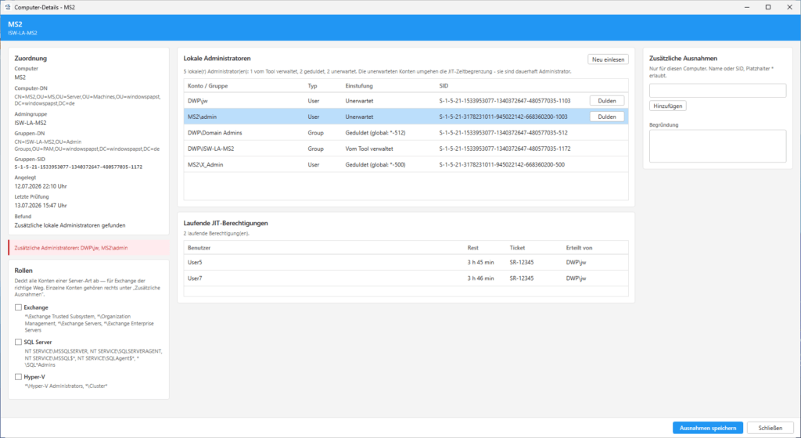Focus the additional exception name input field
This screenshot has width=801, height=438.
click(718, 91)
